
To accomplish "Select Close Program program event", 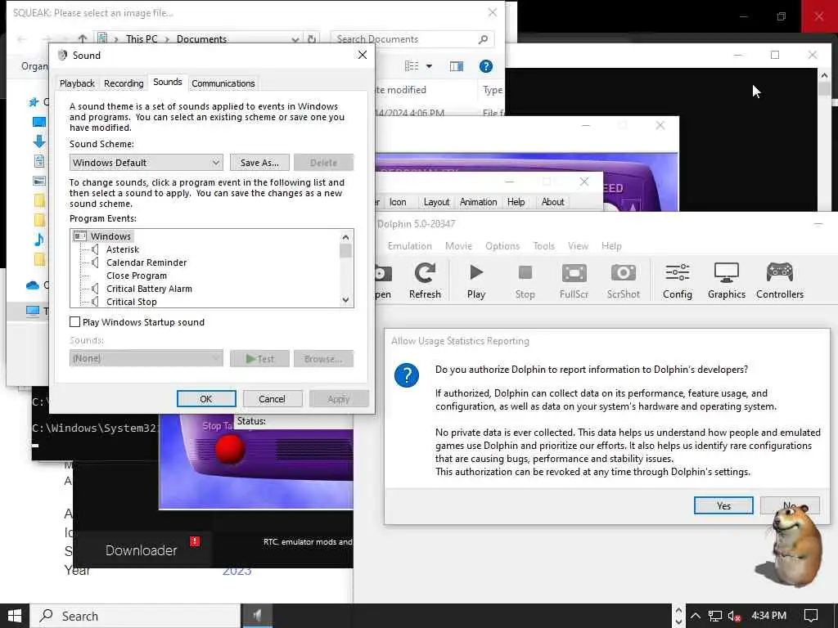I will click(137, 276).
